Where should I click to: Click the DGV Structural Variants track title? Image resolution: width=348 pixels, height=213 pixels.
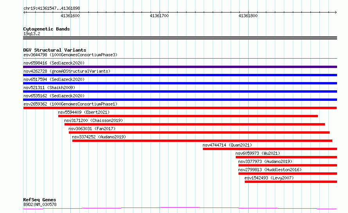(x=55, y=50)
